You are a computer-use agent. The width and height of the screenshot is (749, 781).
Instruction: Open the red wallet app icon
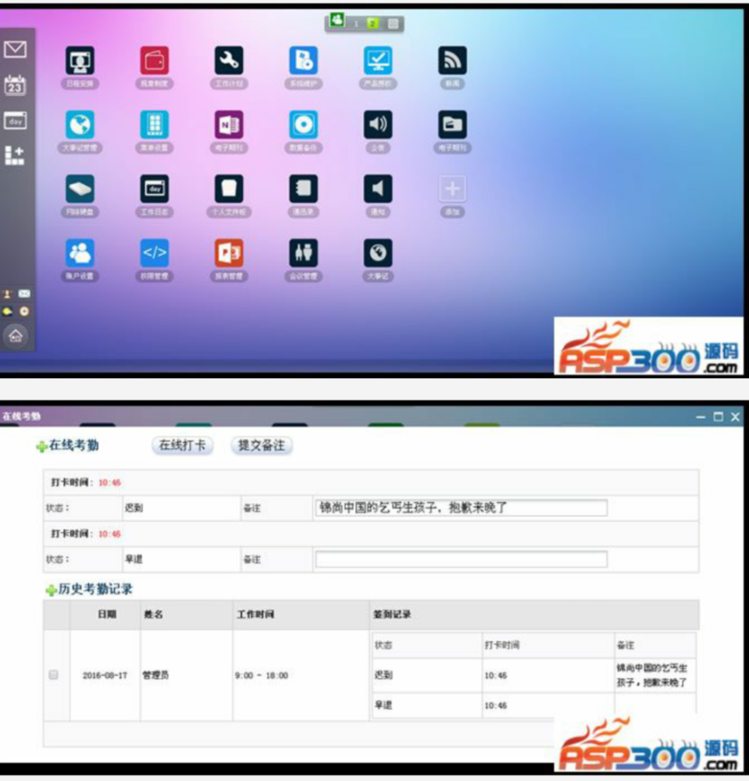(x=155, y=60)
